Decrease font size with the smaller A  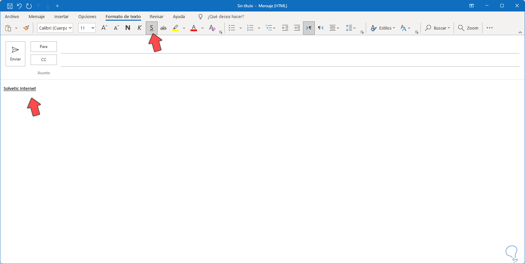coord(116,28)
